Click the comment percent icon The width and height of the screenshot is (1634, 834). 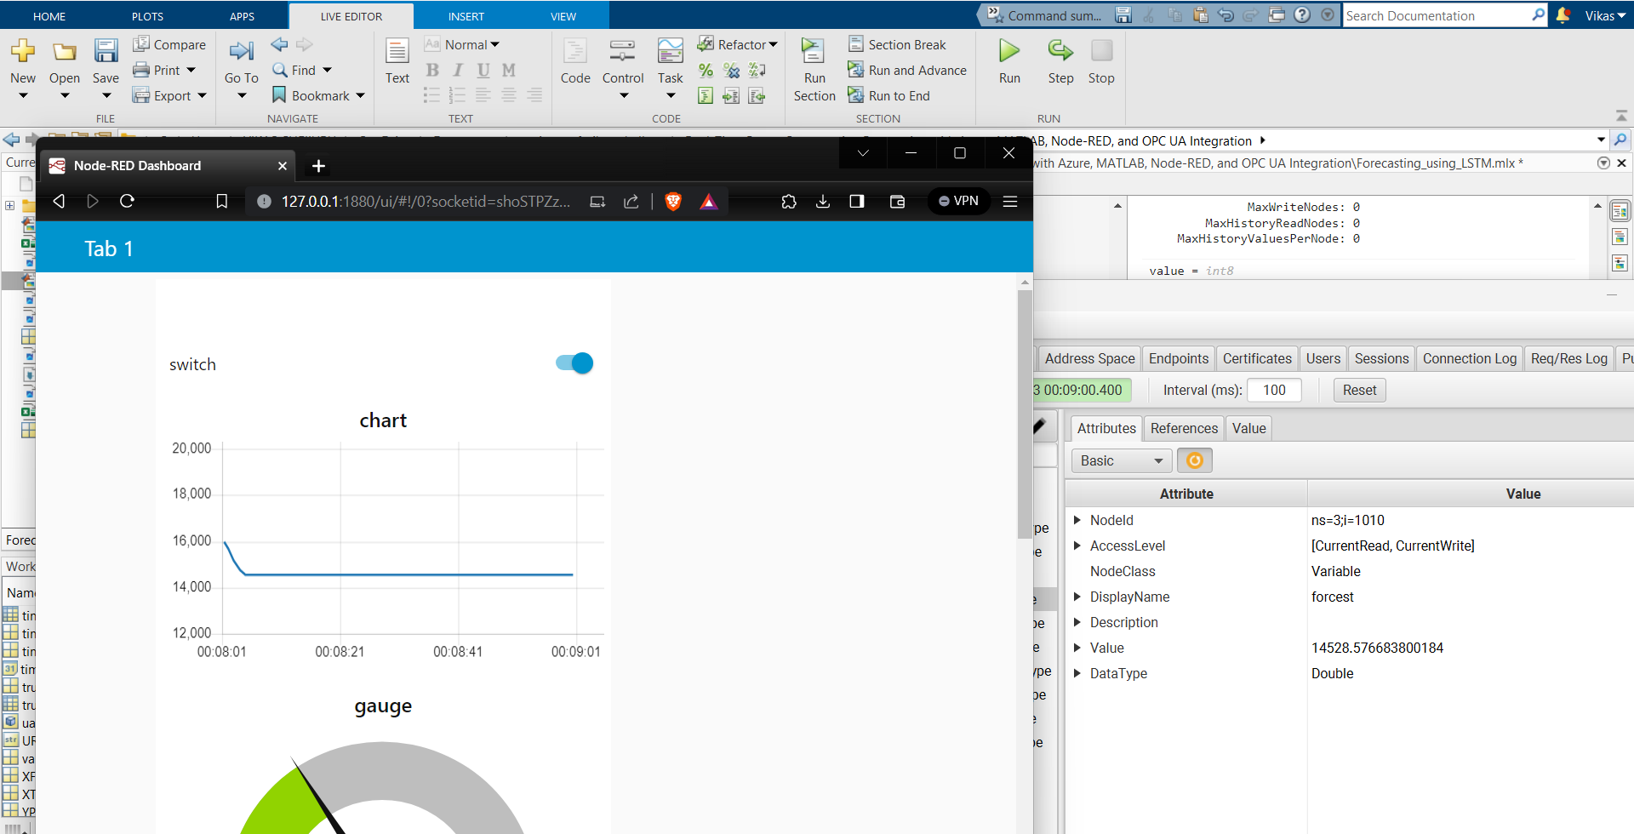(x=706, y=71)
